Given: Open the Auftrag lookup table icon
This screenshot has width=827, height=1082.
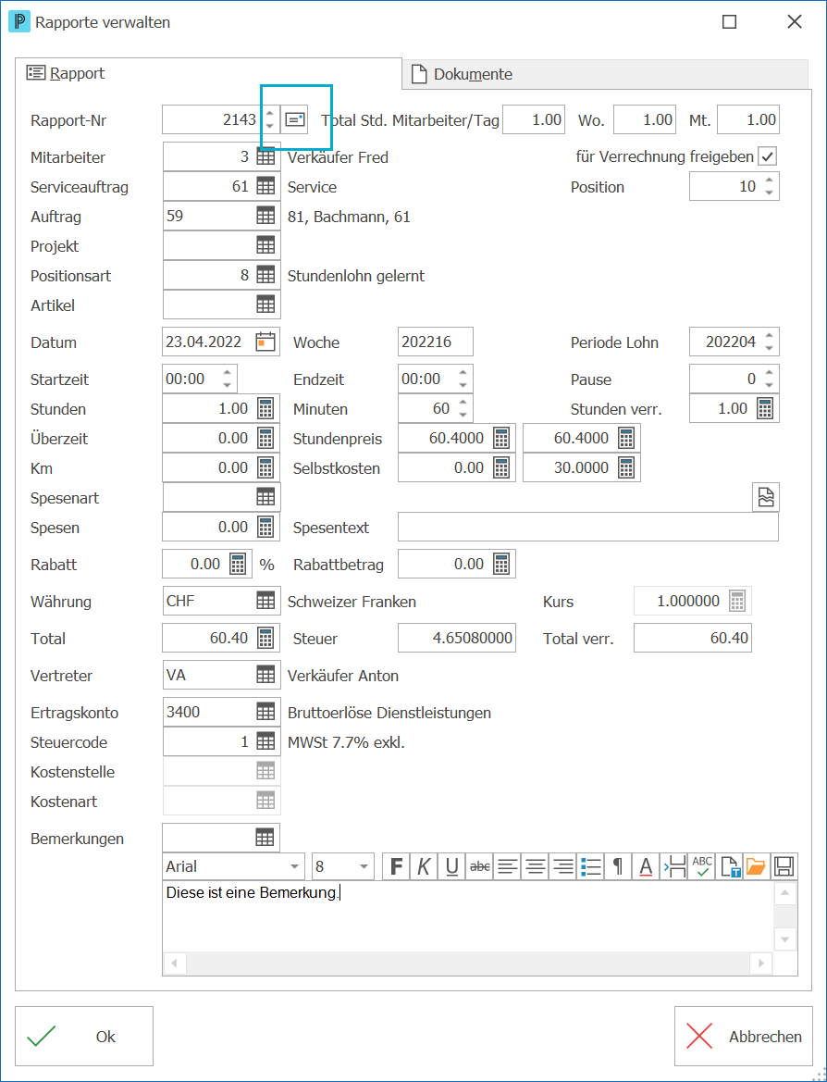Looking at the screenshot, I should click(265, 216).
